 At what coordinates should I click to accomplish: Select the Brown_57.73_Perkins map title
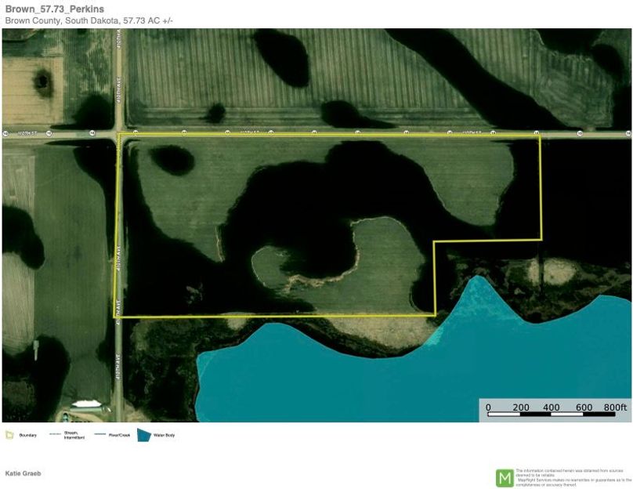tap(53, 9)
